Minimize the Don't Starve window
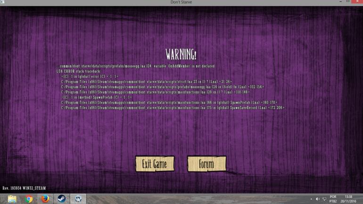 (x=340, y=1)
